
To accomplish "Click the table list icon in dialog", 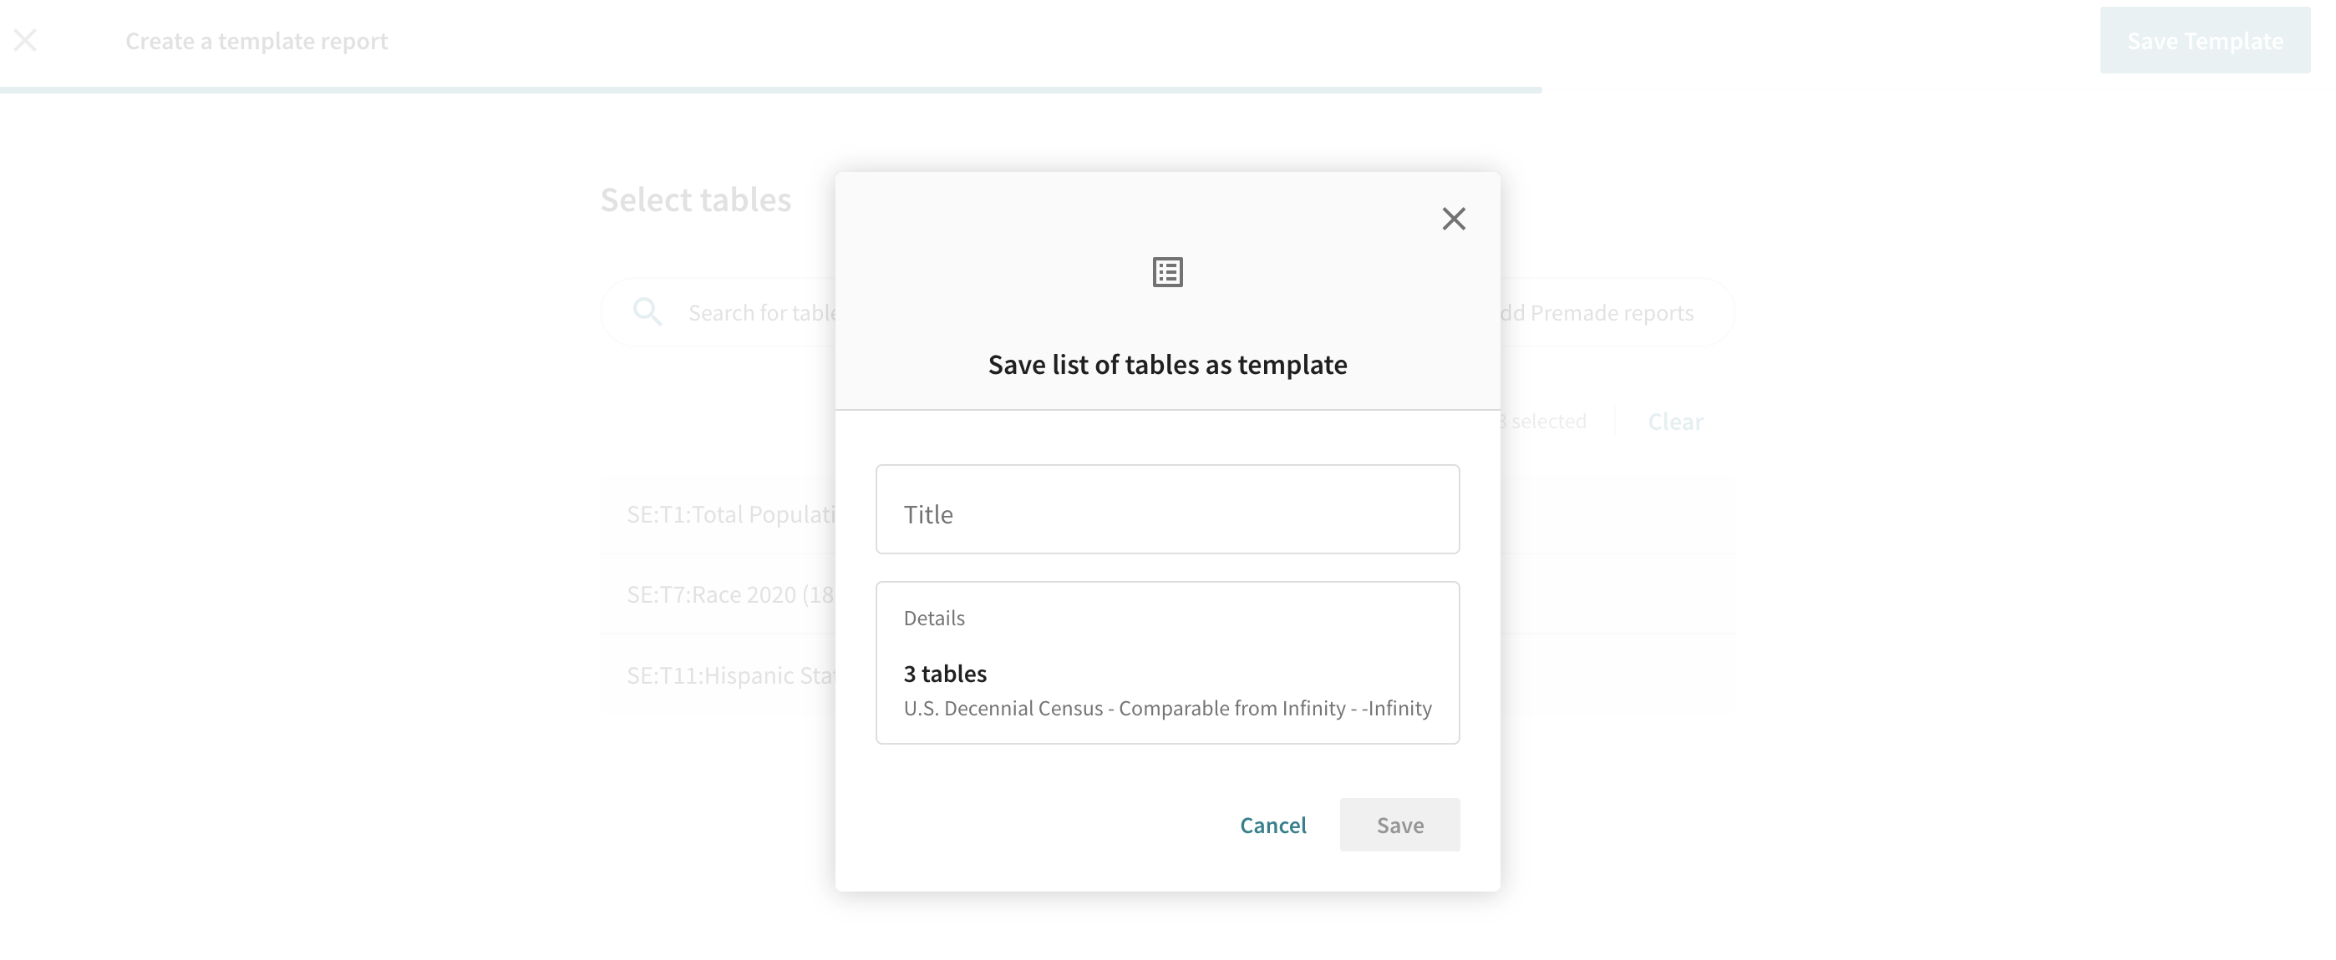I will tap(1167, 271).
